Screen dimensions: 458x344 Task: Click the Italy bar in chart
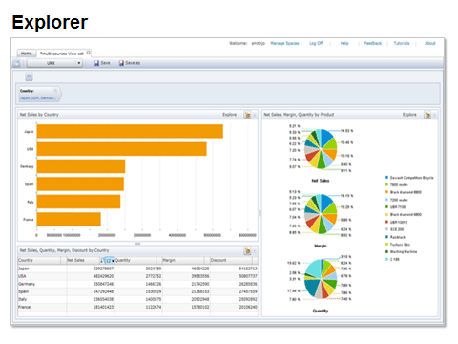(78, 202)
